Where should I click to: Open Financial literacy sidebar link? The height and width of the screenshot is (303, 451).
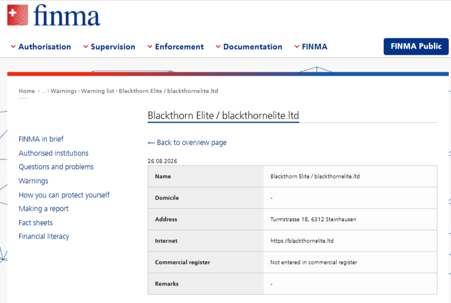[x=44, y=236]
